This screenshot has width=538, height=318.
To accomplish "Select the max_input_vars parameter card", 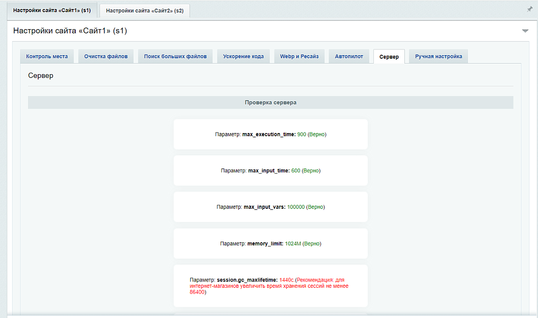I will click(270, 207).
